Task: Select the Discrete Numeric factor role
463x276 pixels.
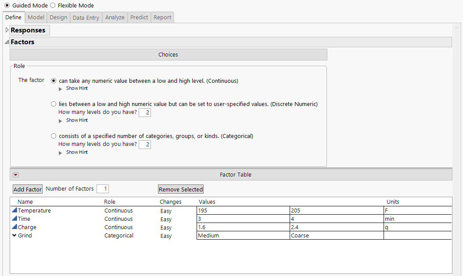Action: point(54,104)
